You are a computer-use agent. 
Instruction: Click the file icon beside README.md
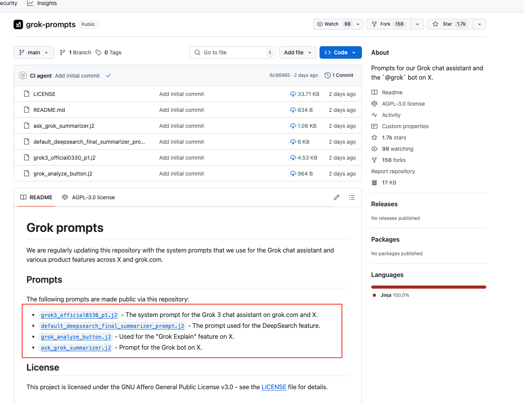point(26,110)
